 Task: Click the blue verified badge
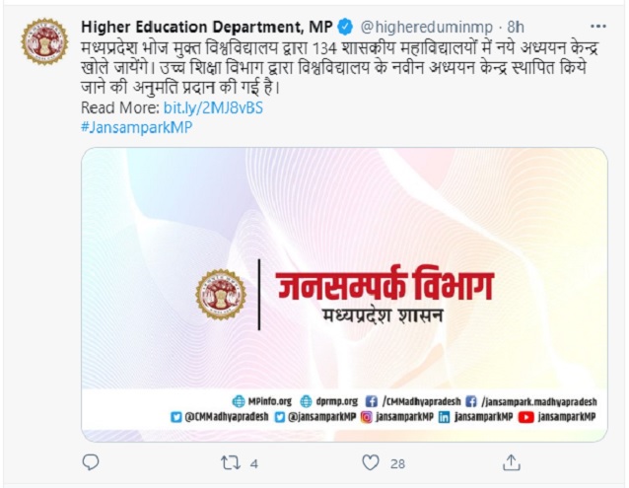point(345,27)
